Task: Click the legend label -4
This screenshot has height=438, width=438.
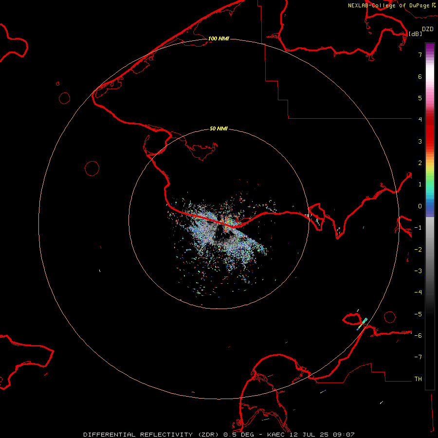Action: coord(418,292)
